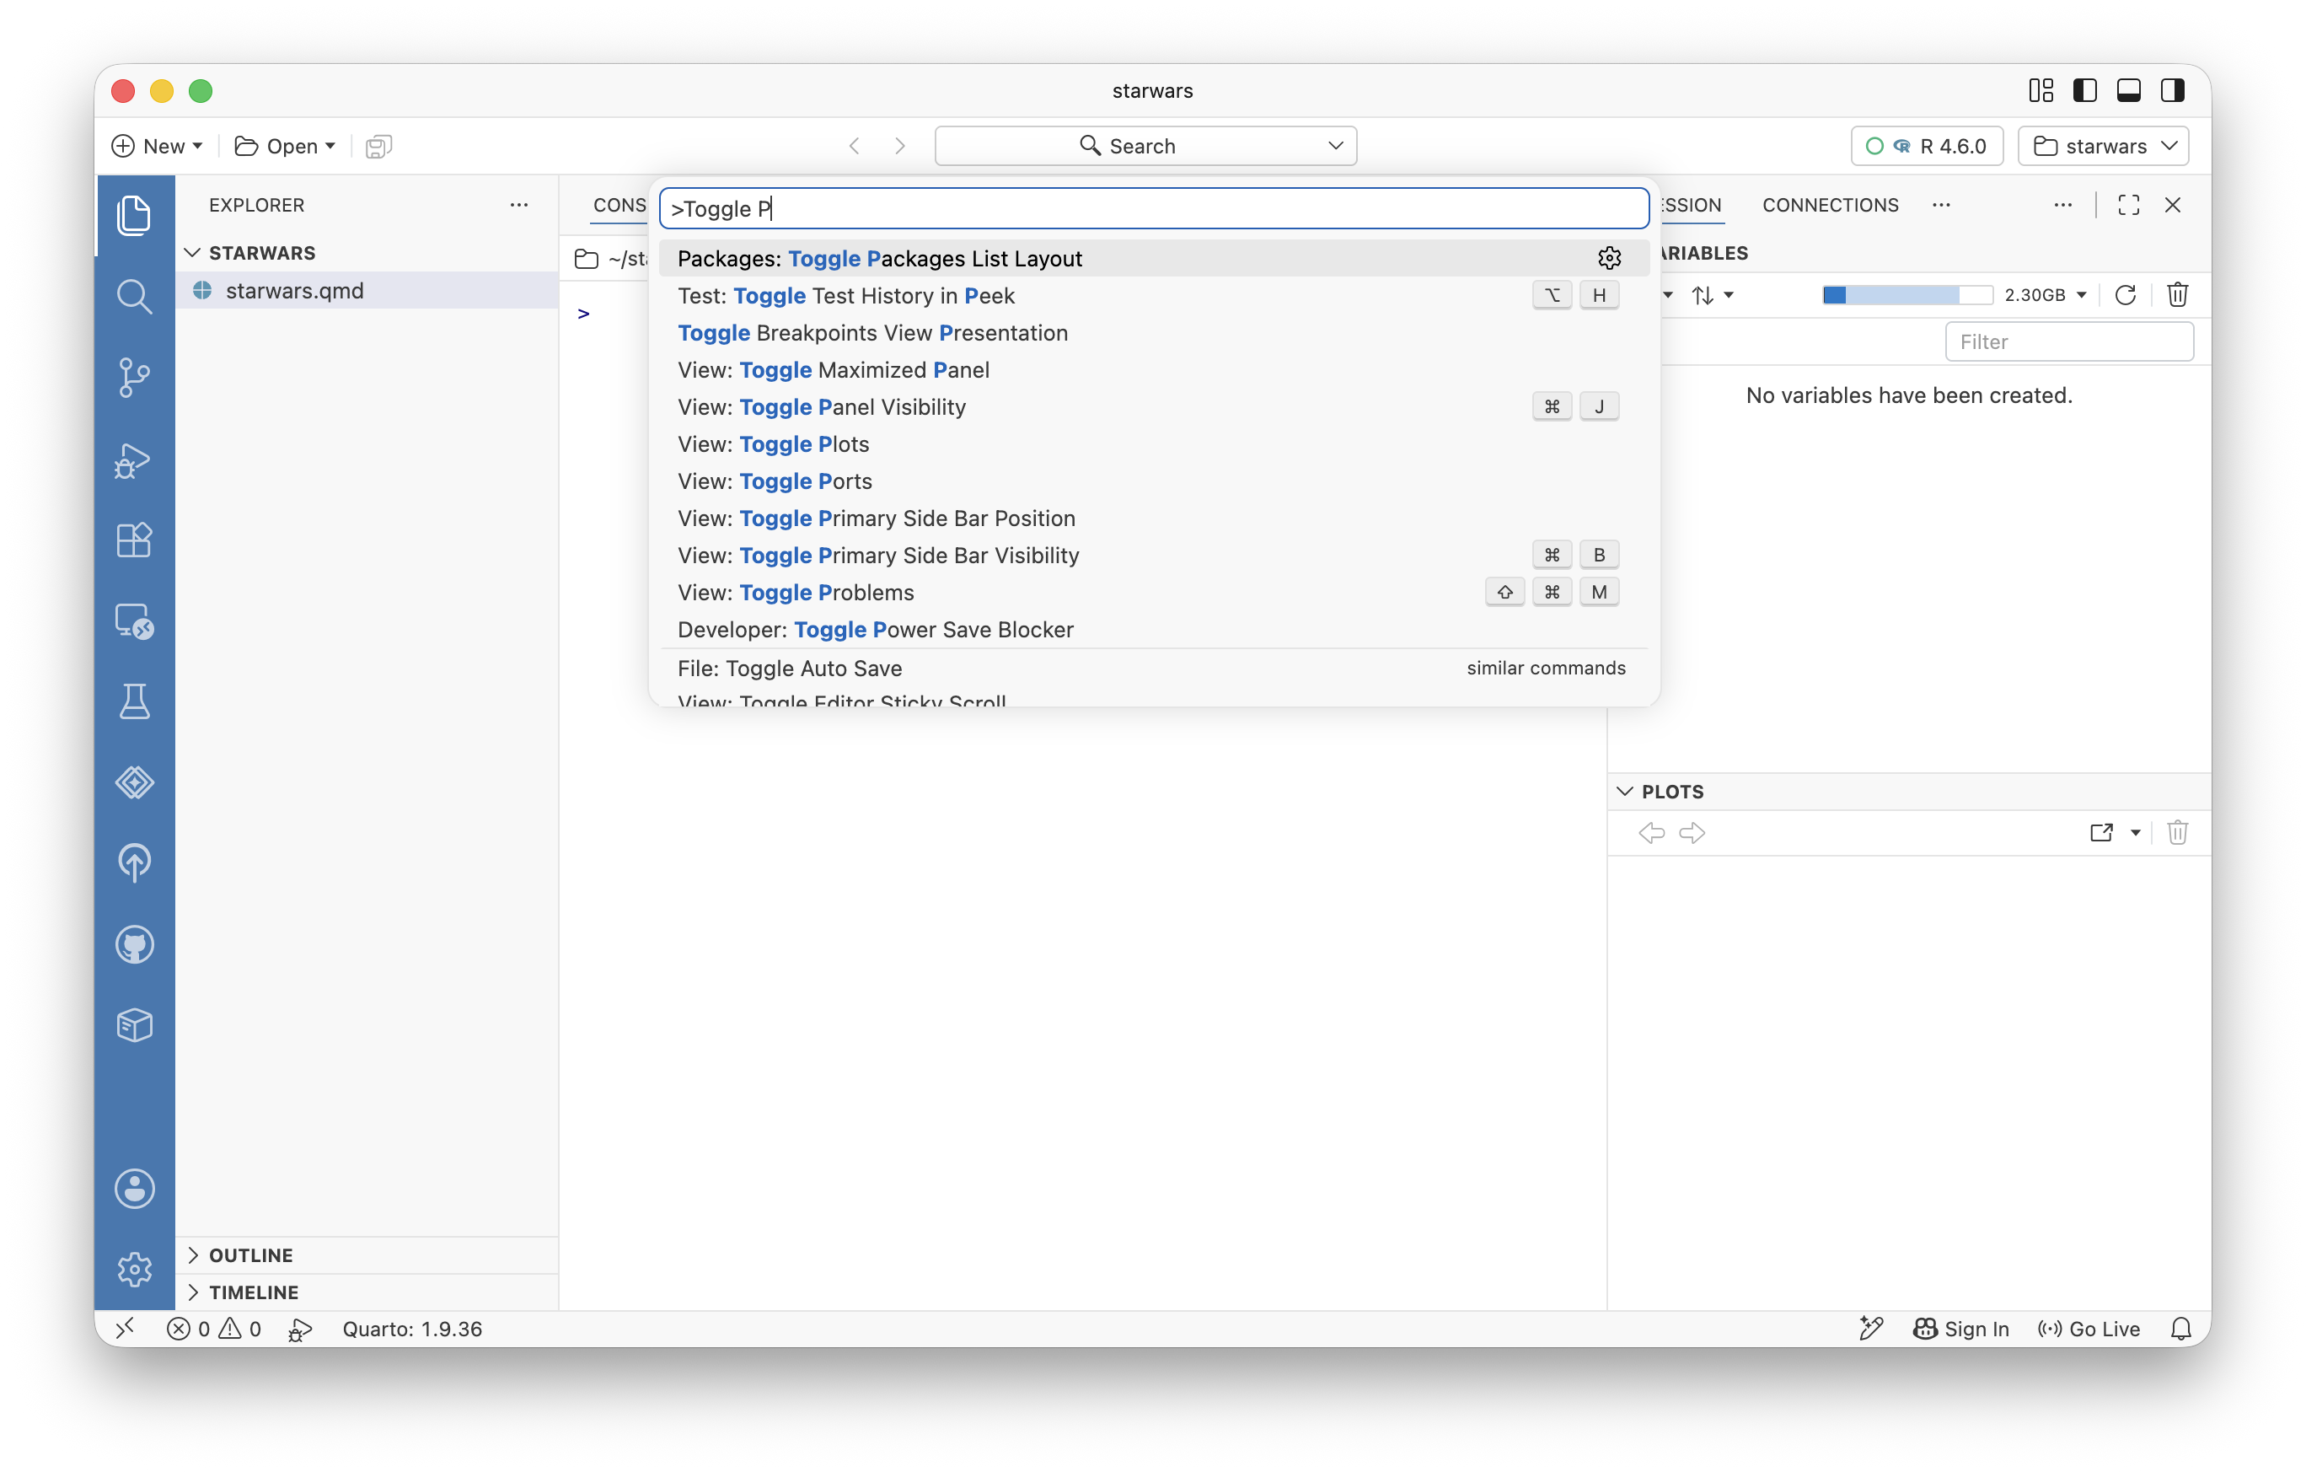Open the variables sort order dropdown
This screenshot has width=2306, height=1472.
coord(1713,295)
